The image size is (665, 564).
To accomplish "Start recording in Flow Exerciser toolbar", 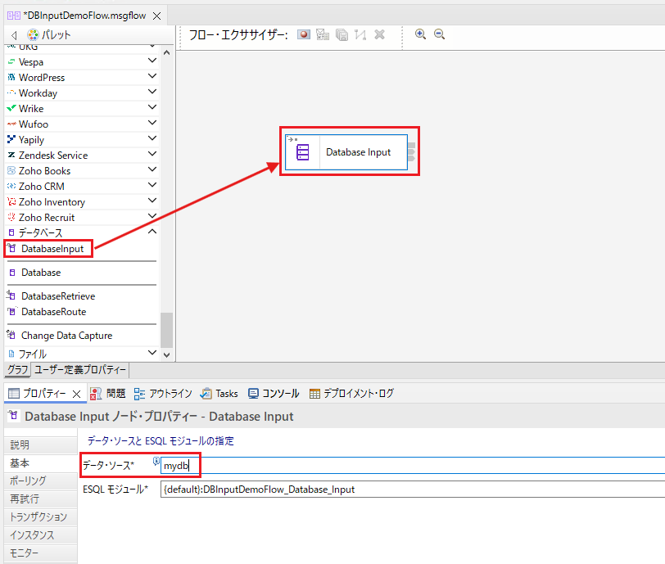I will (x=304, y=34).
